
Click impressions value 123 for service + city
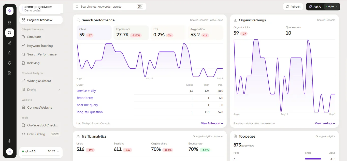207,91
